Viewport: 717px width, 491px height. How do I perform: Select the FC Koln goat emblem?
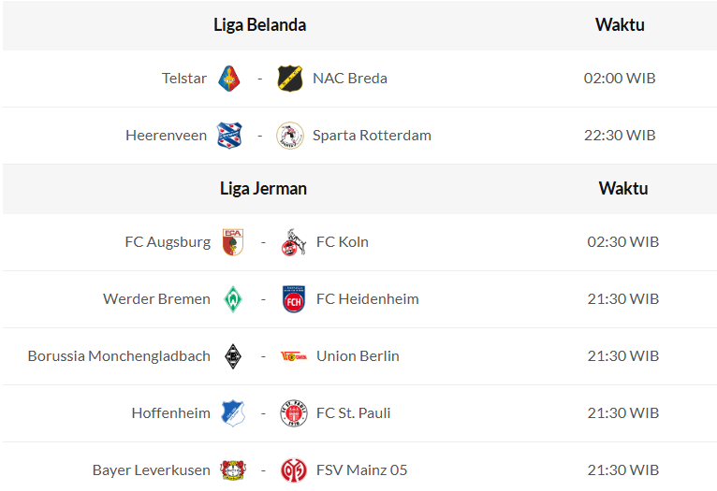coord(294,242)
